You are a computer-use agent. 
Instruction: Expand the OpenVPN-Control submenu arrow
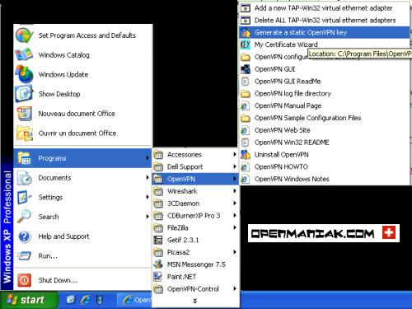[235, 288]
